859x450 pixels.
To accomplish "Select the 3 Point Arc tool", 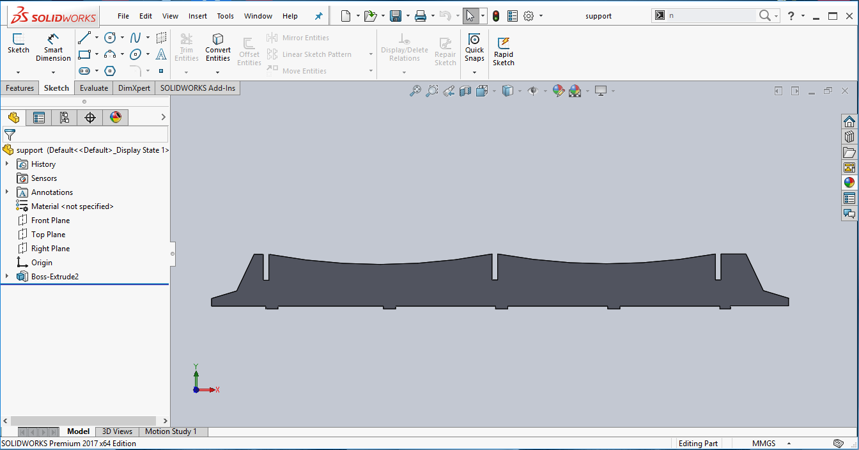I will click(110, 54).
